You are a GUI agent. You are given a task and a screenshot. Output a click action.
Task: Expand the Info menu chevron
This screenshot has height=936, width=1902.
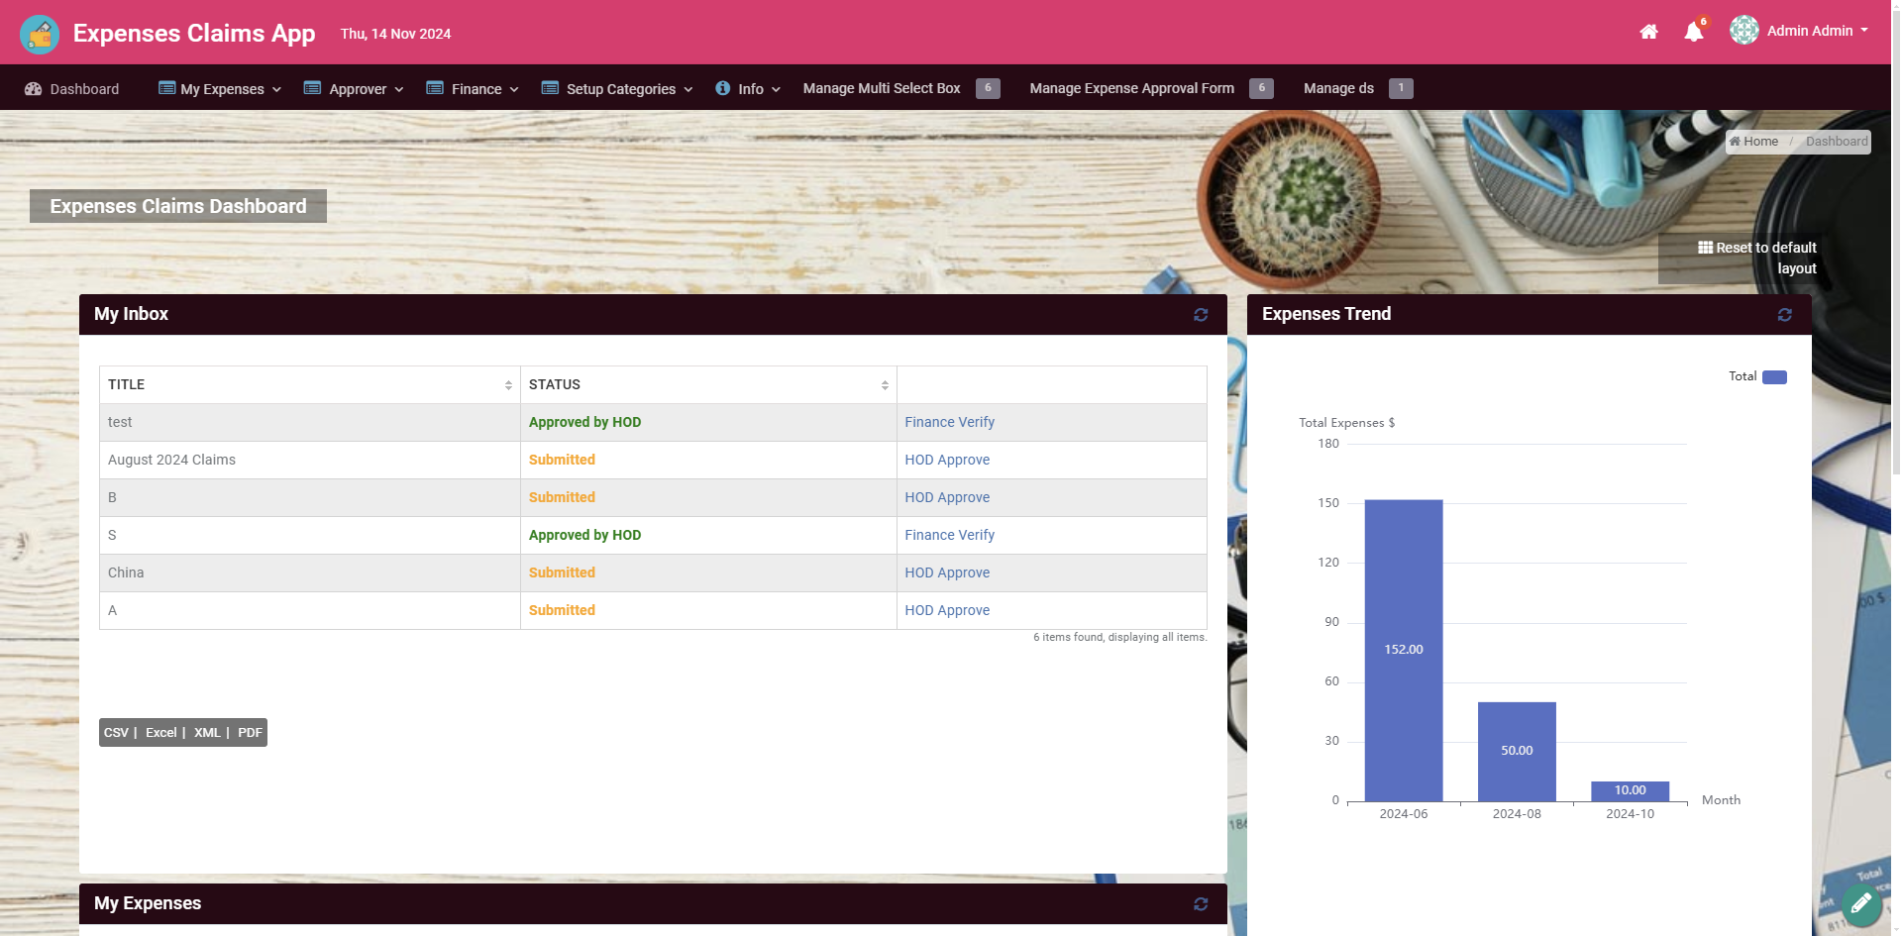coord(777,90)
